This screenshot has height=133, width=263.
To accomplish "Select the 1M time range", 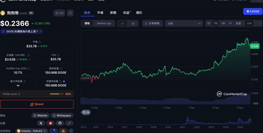I will tap(223, 23).
